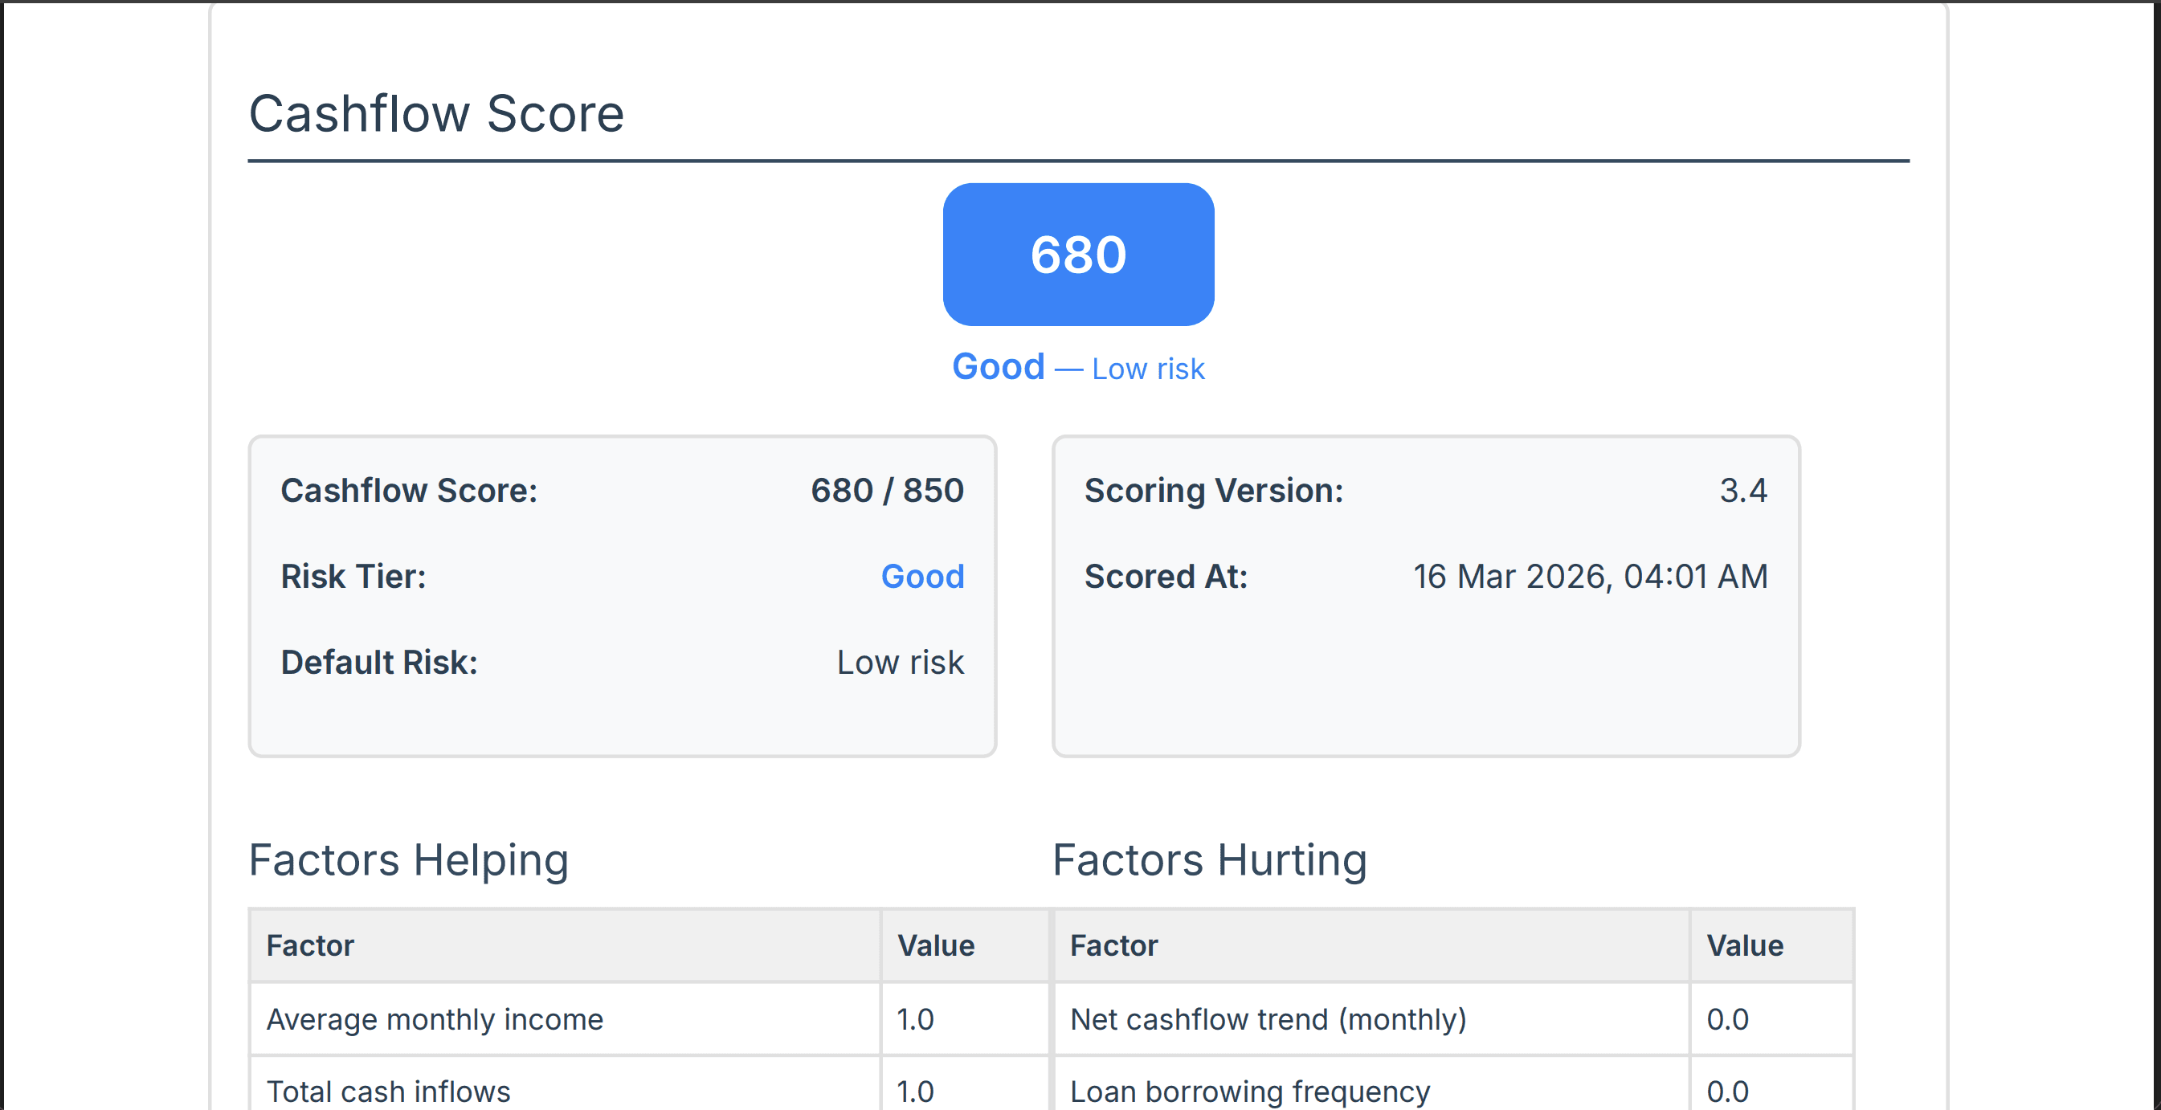Viewport: 2161px width, 1110px height.
Task: Select the Average monthly income row
Action: [x=435, y=1019]
